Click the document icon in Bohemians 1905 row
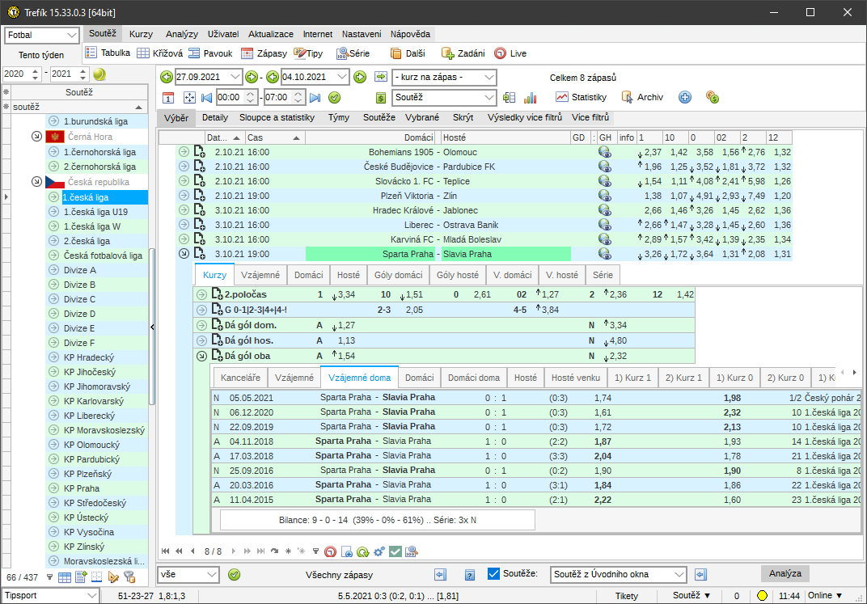 pyautogui.click(x=199, y=152)
